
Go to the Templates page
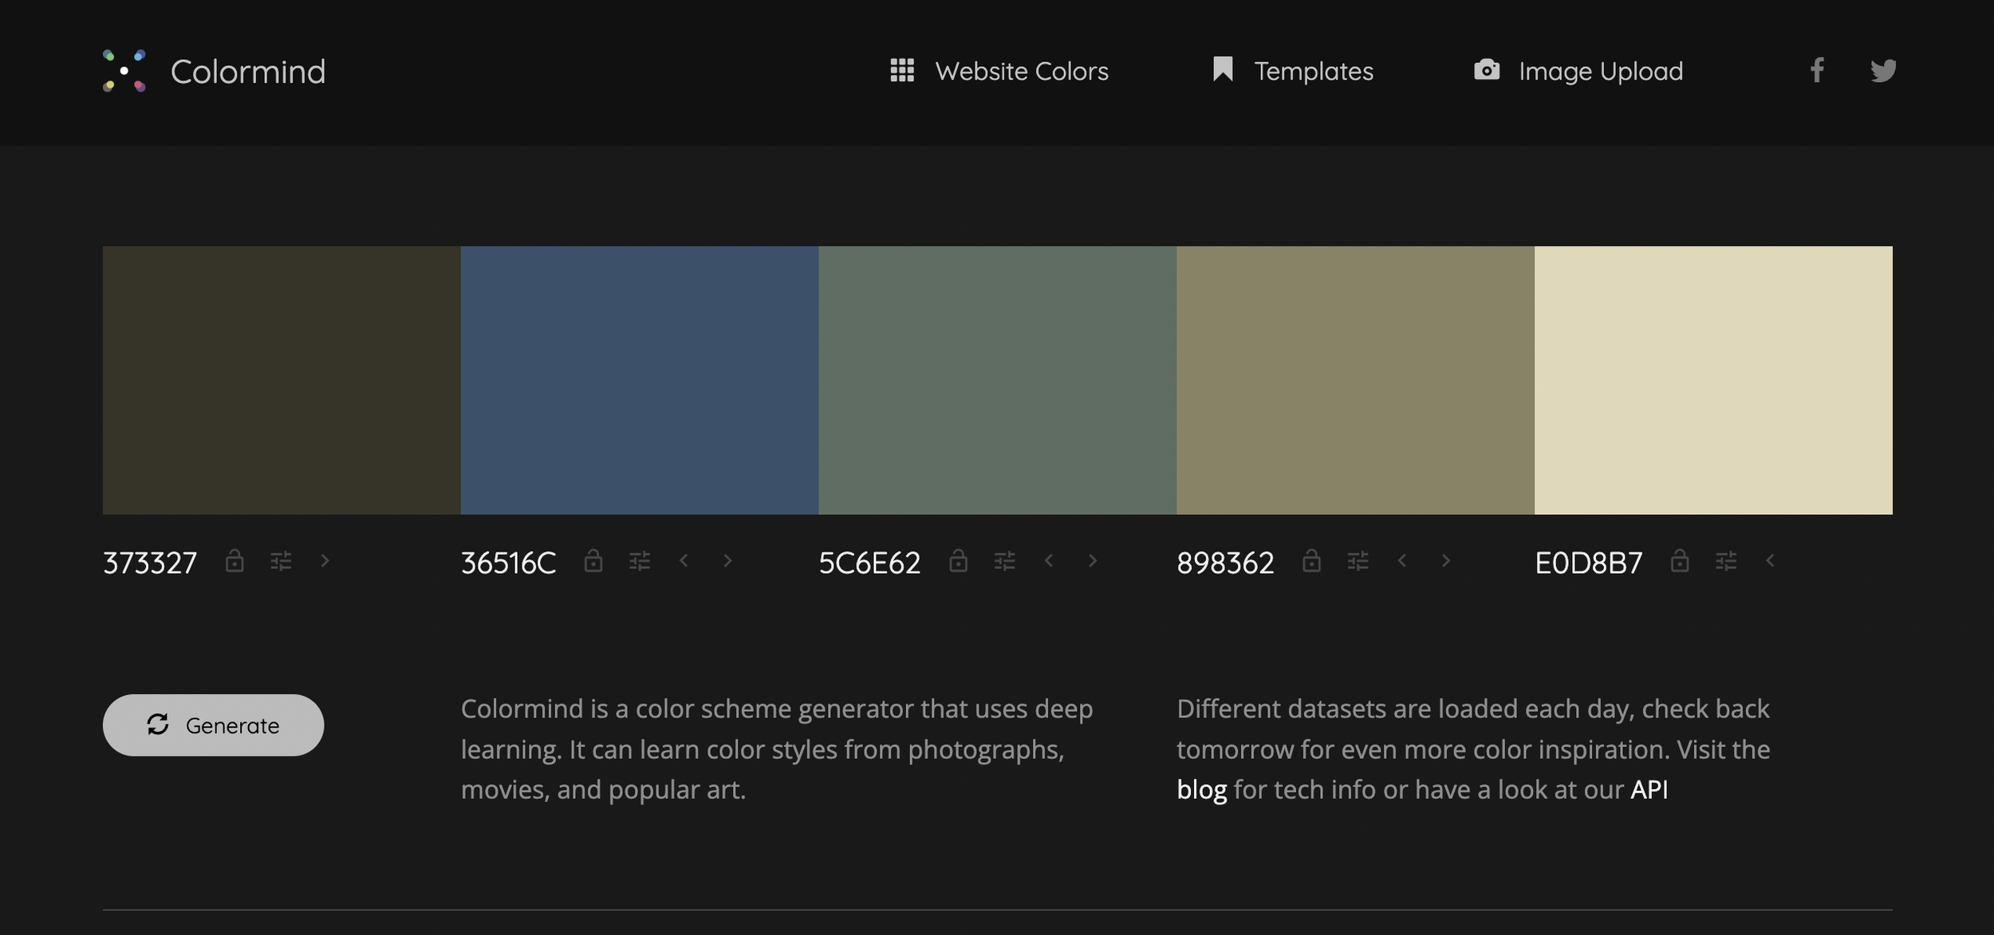coord(1293,71)
